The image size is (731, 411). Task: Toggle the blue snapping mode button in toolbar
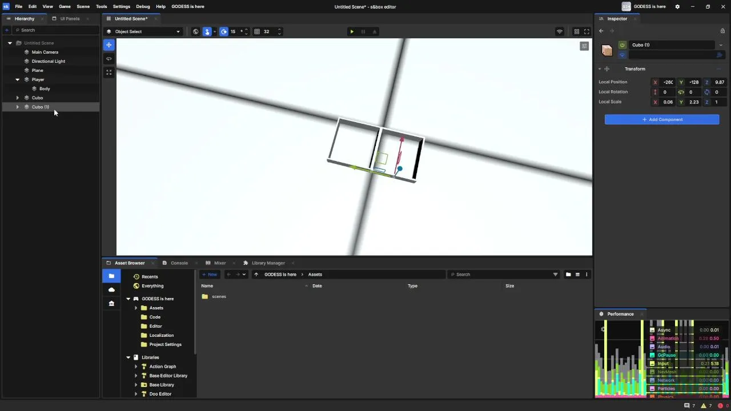point(207,31)
